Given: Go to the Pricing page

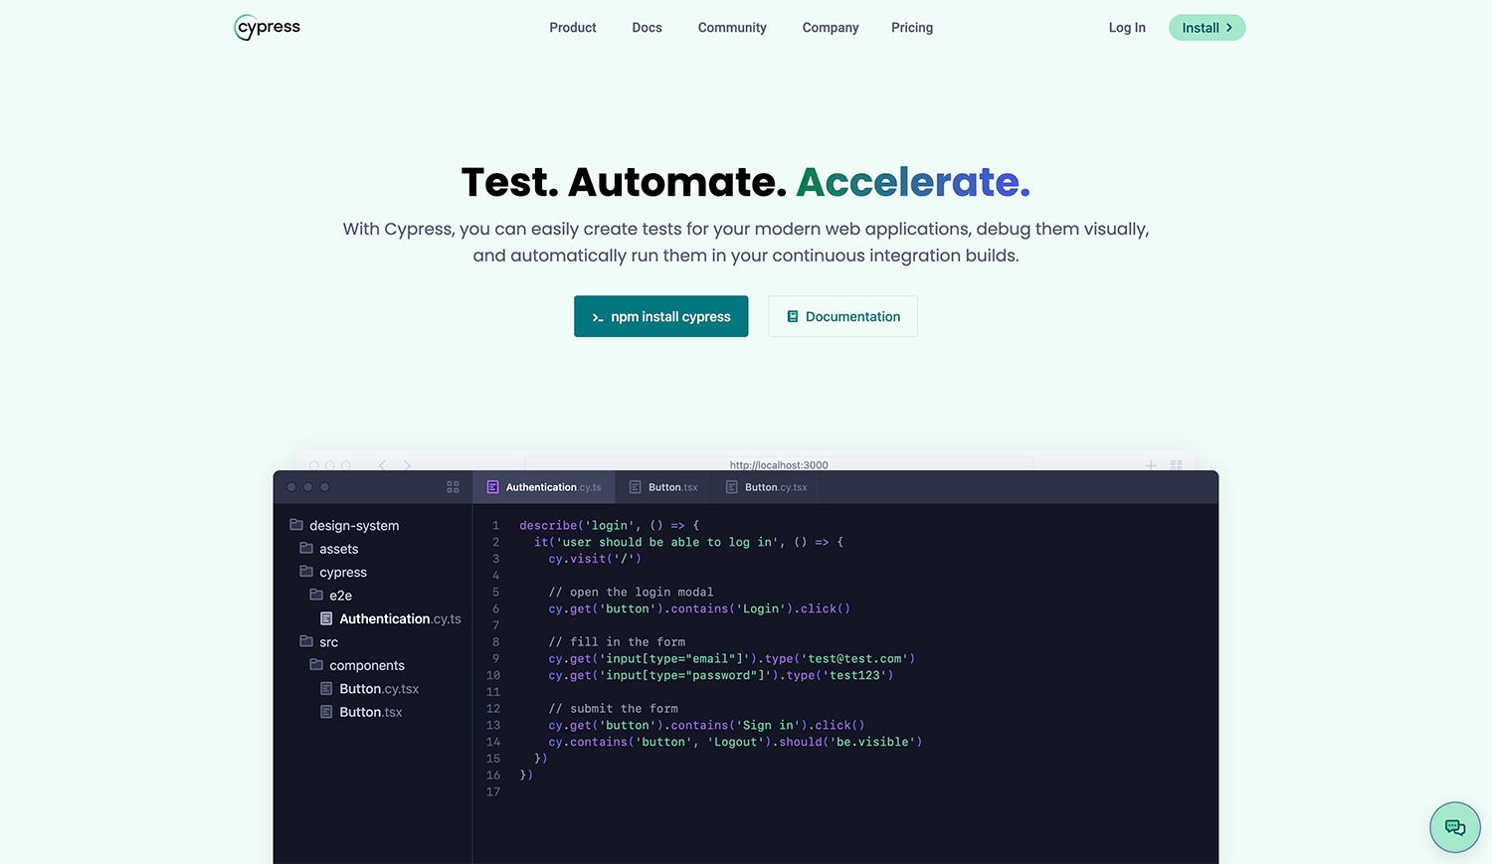Looking at the screenshot, I should point(912,28).
